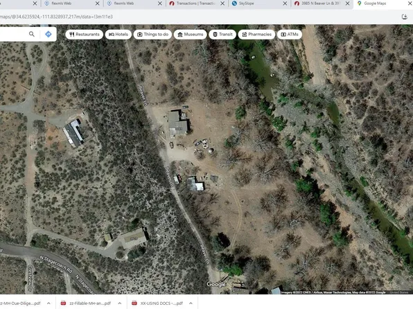Image resolution: width=413 pixels, height=309 pixels.
Task: Close the Transactions tab
Action: pyautogui.click(x=222, y=3)
